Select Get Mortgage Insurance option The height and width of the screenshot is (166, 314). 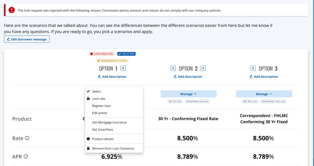coord(109,122)
